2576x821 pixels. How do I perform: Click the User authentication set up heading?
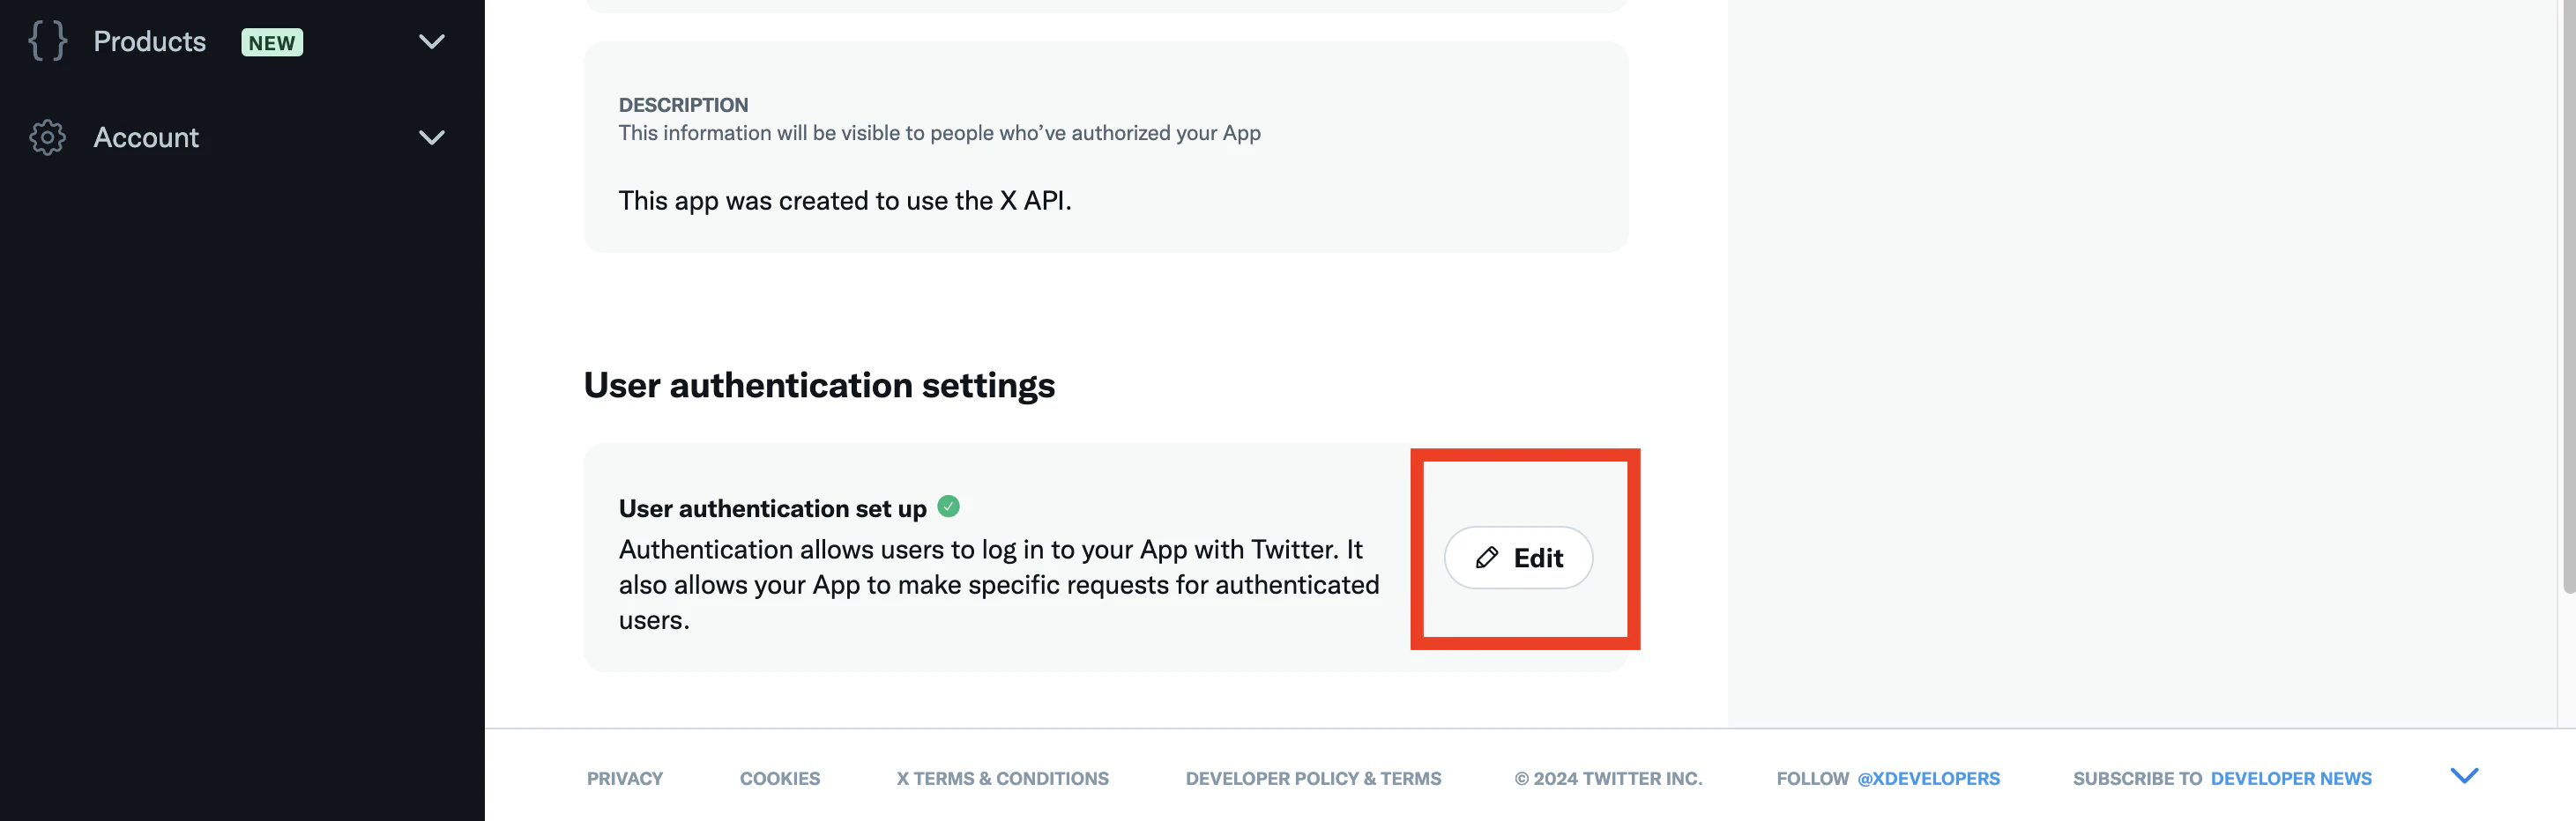[772, 508]
